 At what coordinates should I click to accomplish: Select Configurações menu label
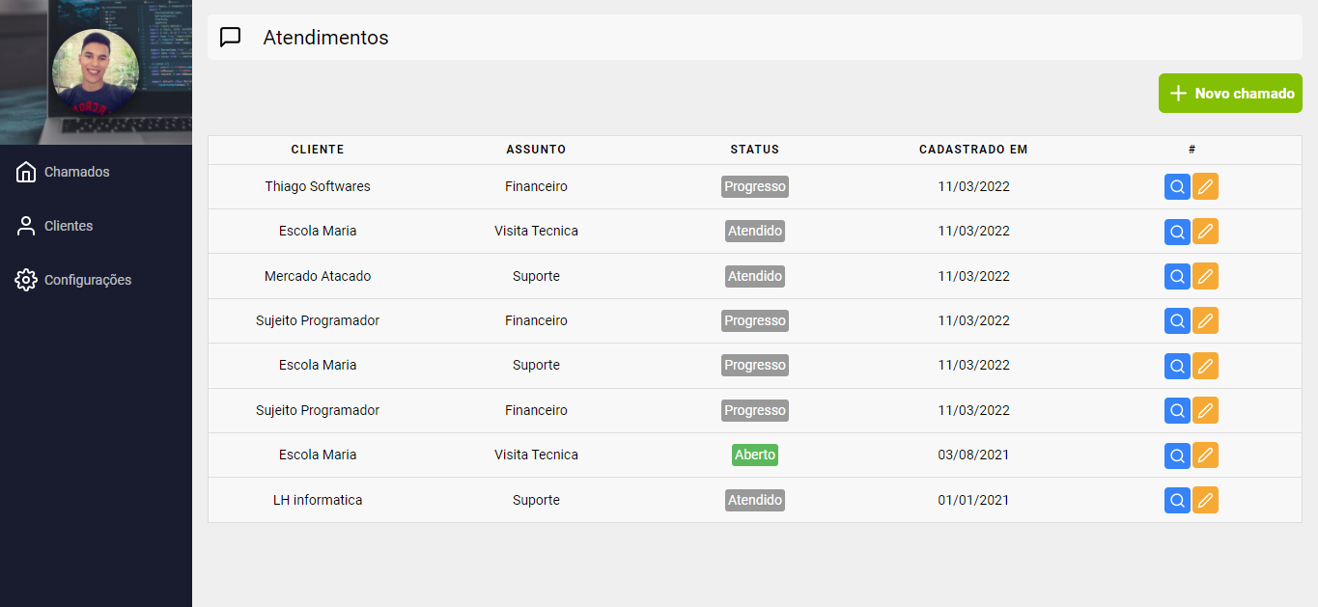88,280
